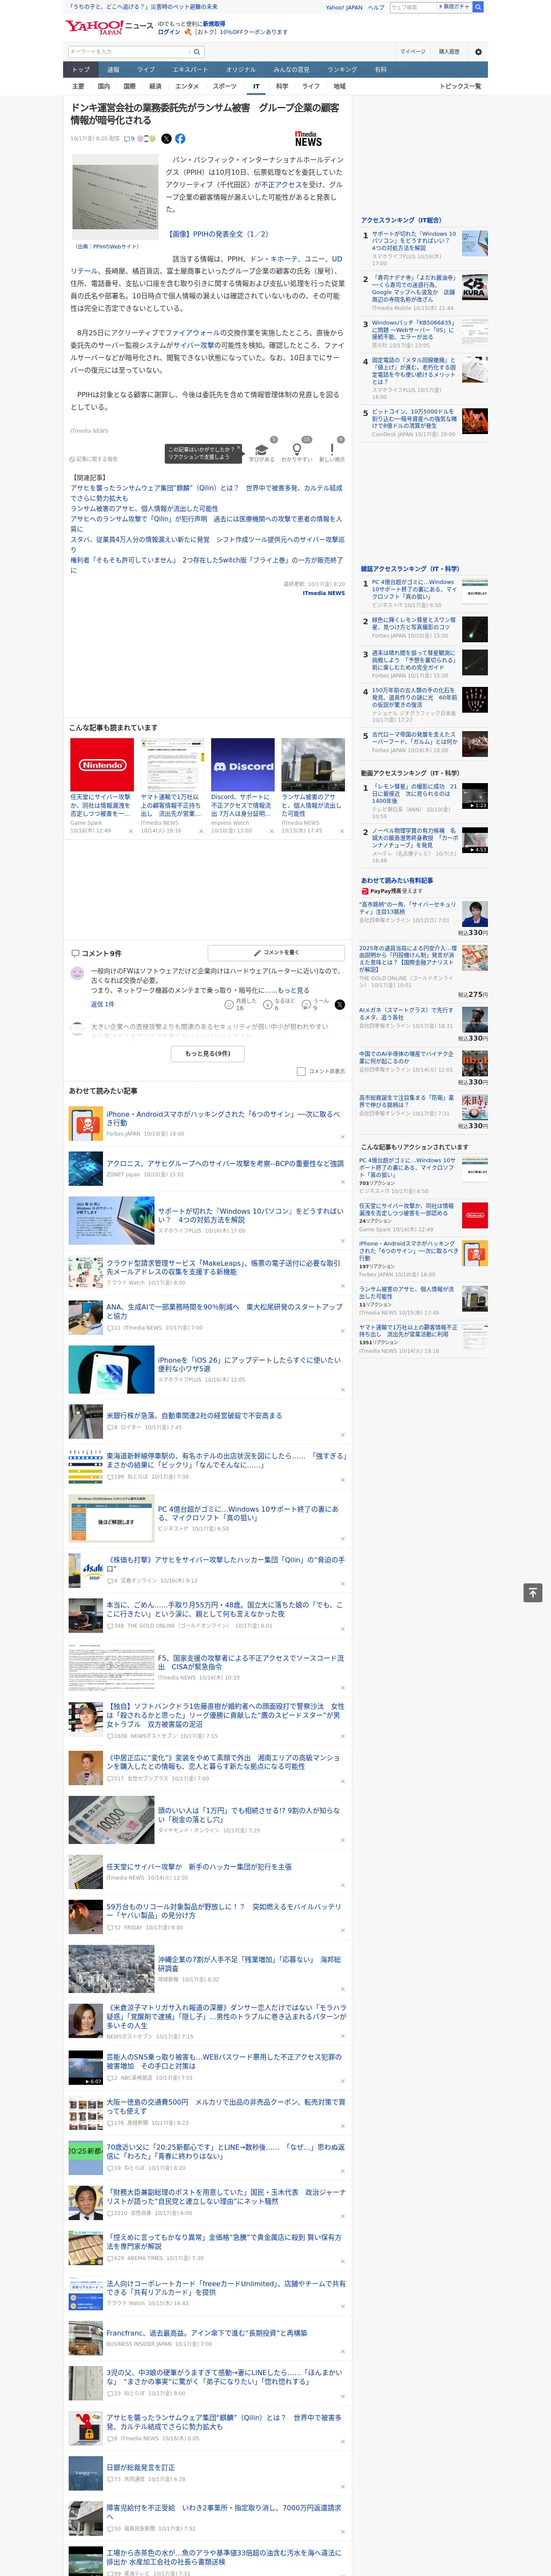This screenshot has width=551, height=2576.
Task: Open Discord recommended article thumbnail
Action: [x=243, y=765]
